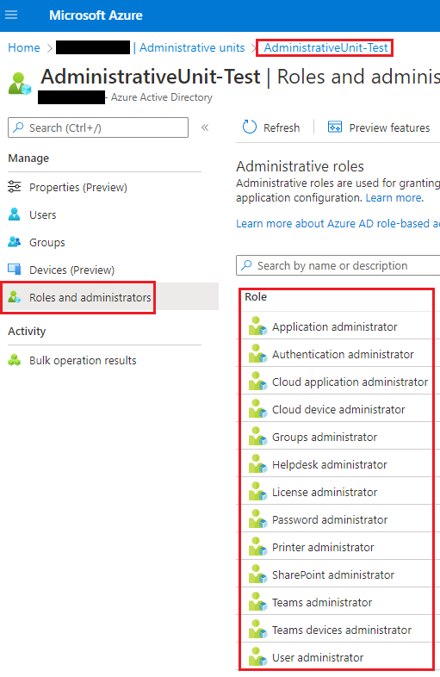Open Cloud application administrator role text
Image resolution: width=440 pixels, height=677 pixels.
click(350, 382)
